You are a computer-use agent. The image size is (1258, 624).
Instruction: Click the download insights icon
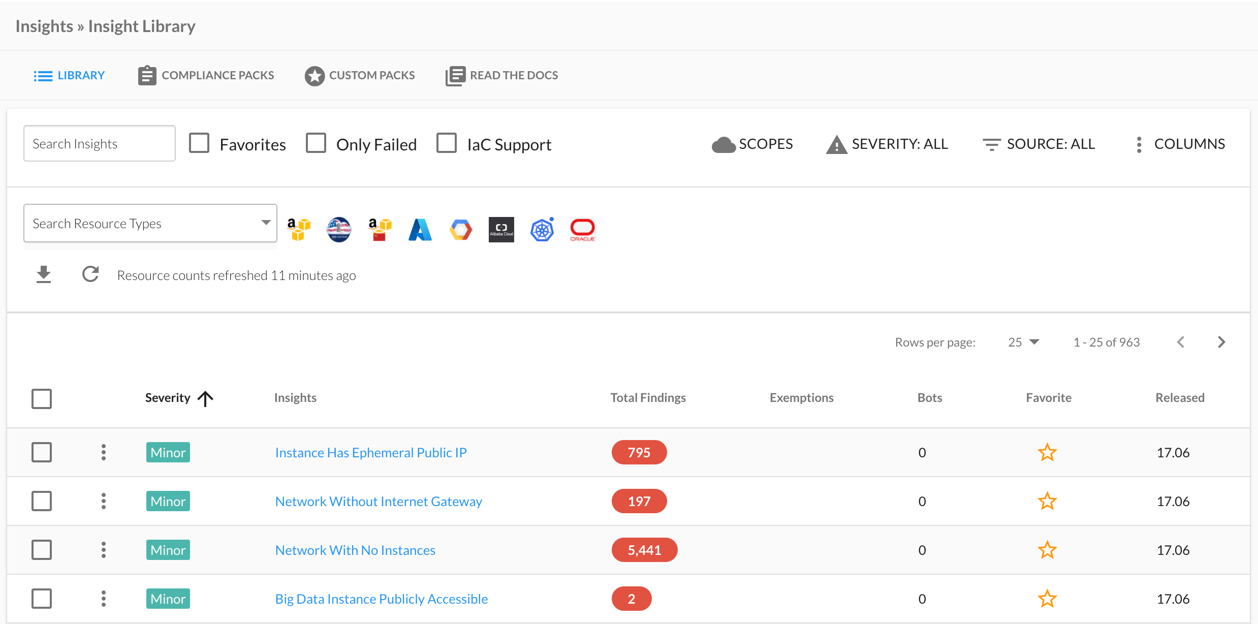pyautogui.click(x=44, y=274)
